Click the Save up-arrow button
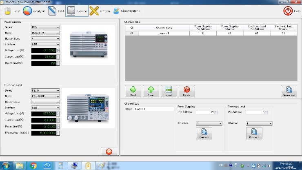The height and width of the screenshot is (170, 302). tap(151, 91)
